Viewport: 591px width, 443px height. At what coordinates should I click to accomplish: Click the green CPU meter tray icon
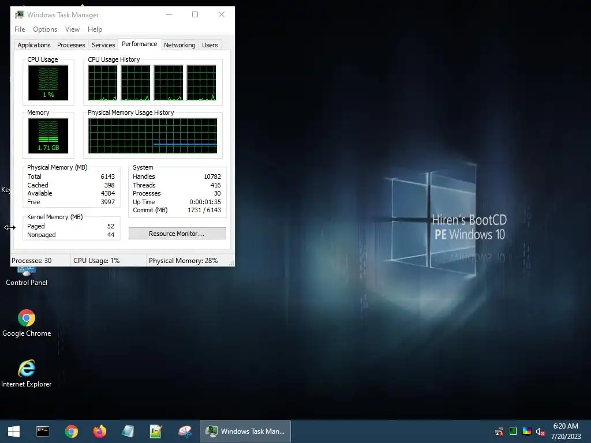(513, 431)
